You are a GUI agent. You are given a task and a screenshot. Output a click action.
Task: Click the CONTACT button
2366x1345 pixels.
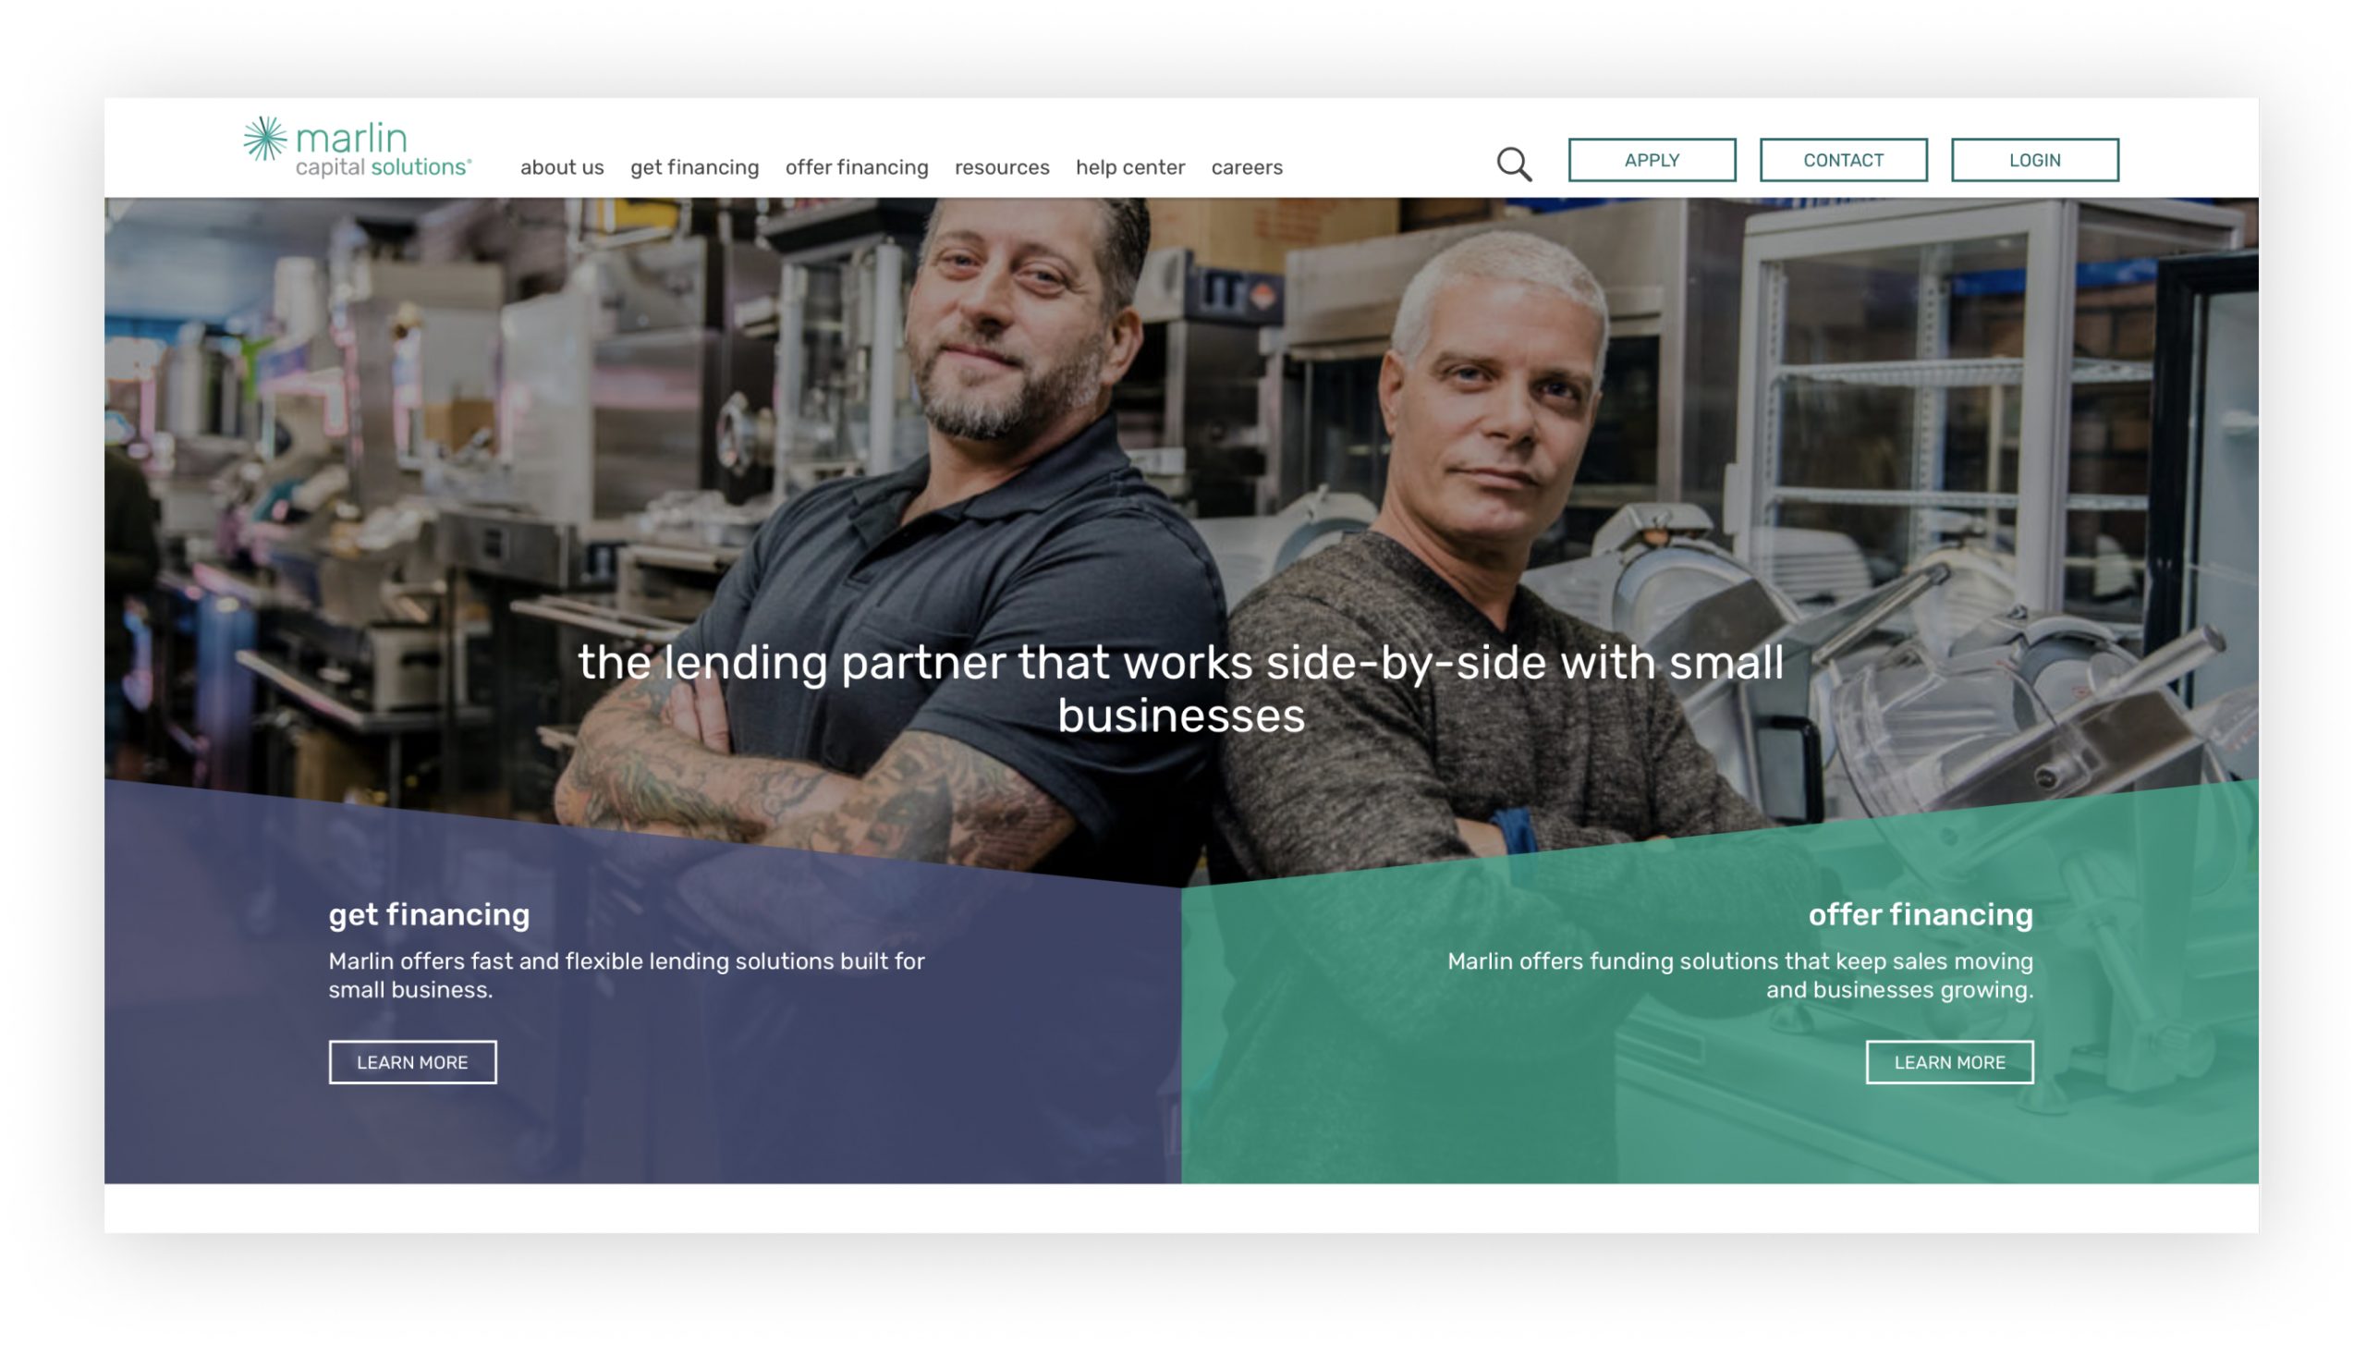(x=1843, y=160)
